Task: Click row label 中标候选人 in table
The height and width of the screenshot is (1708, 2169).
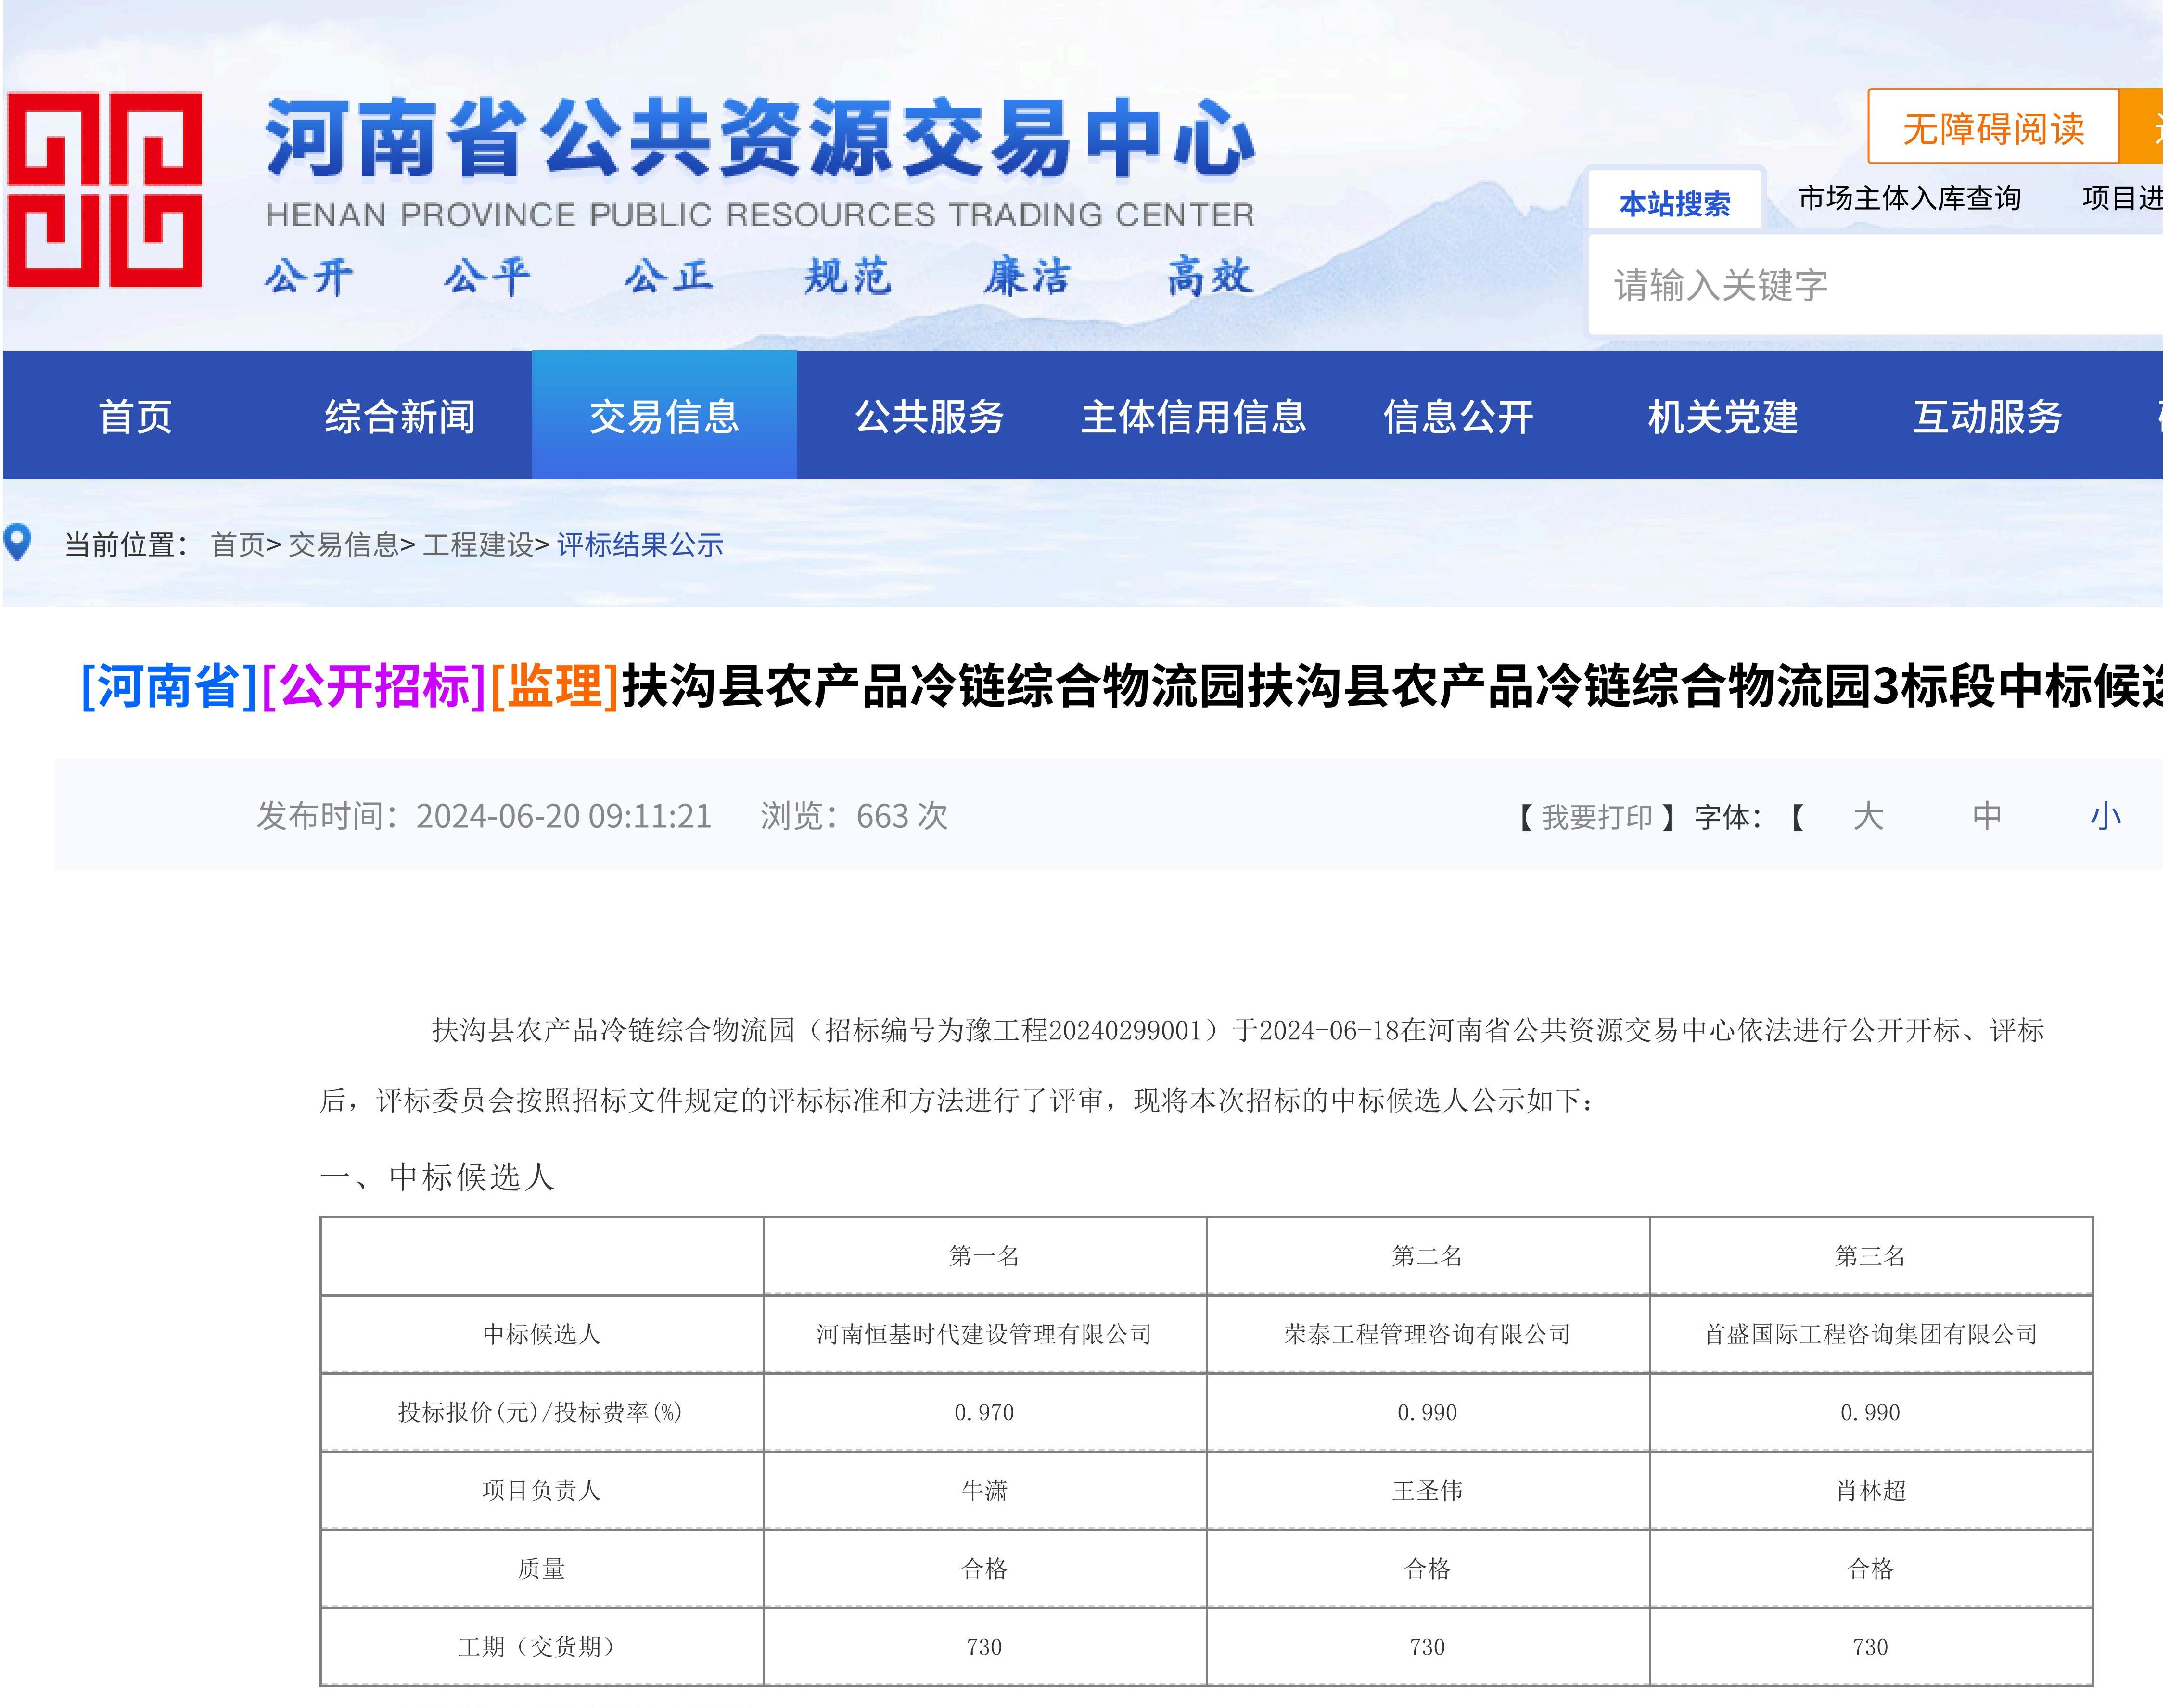Action: pos(541,1334)
